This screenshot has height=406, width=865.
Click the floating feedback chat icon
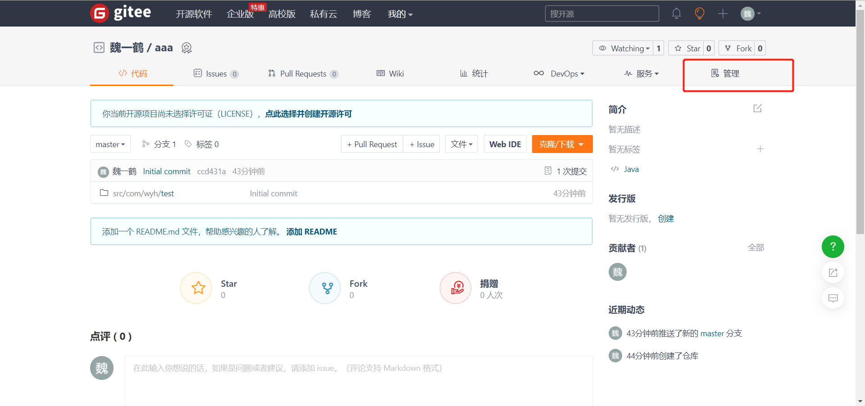(x=833, y=298)
